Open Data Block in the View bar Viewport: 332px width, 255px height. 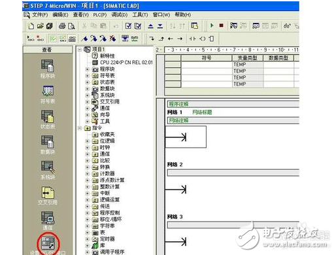pos(48,144)
